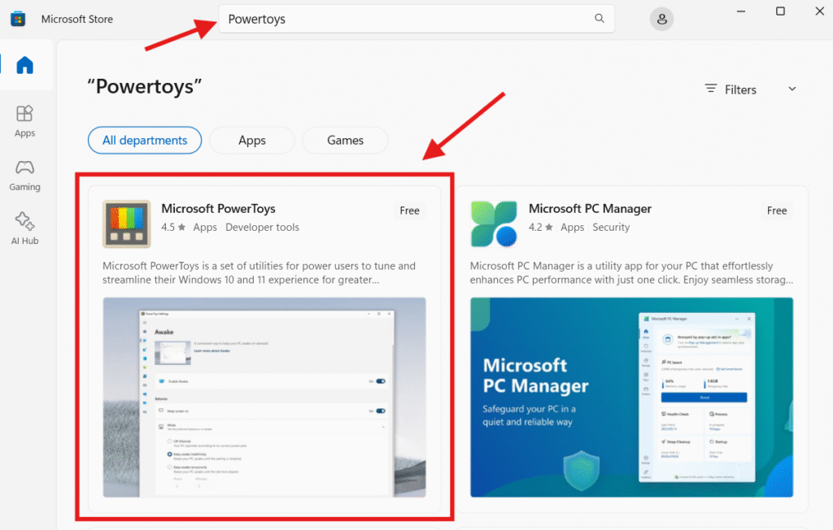
Task: Open the user profile account icon
Action: pyautogui.click(x=662, y=20)
